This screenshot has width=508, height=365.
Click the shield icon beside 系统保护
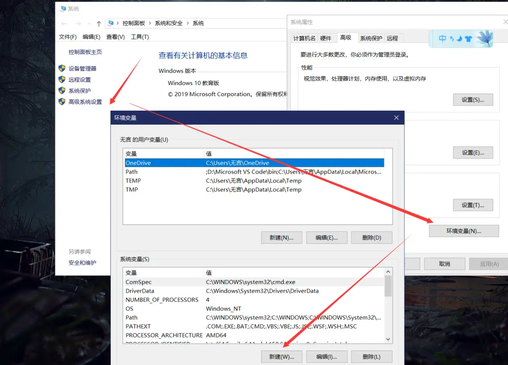coord(62,91)
